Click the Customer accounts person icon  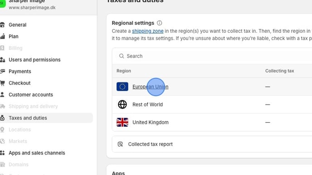[x=2, y=95]
